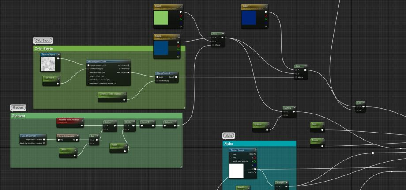406x190 pixels.
Task: Expand the Texture Object node chevron
Action: pos(59,55)
